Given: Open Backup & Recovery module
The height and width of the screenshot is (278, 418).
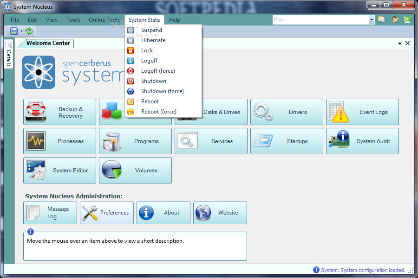Looking at the screenshot, I should coord(60,112).
